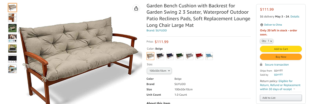Click the delivery Details link

(x=295, y=17)
